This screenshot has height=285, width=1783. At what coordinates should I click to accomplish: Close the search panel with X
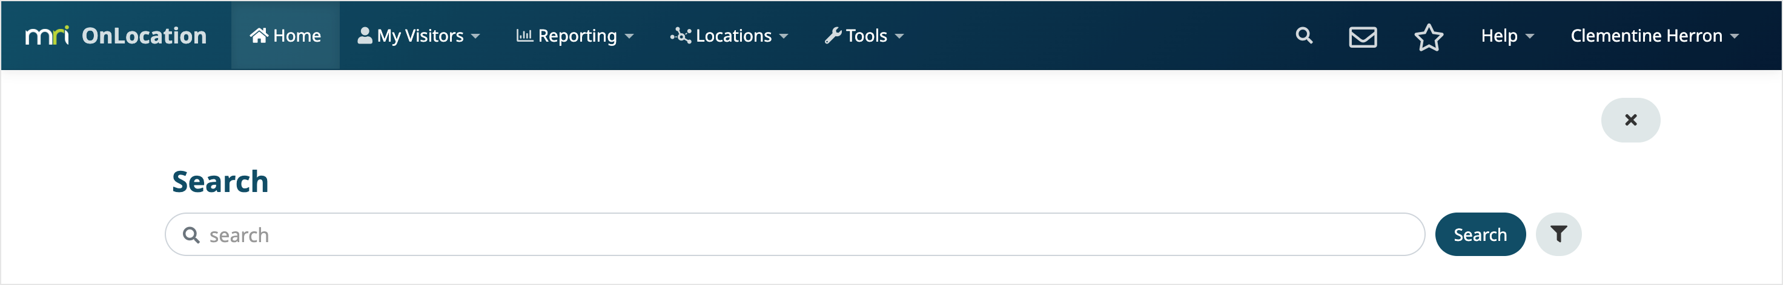1630,120
